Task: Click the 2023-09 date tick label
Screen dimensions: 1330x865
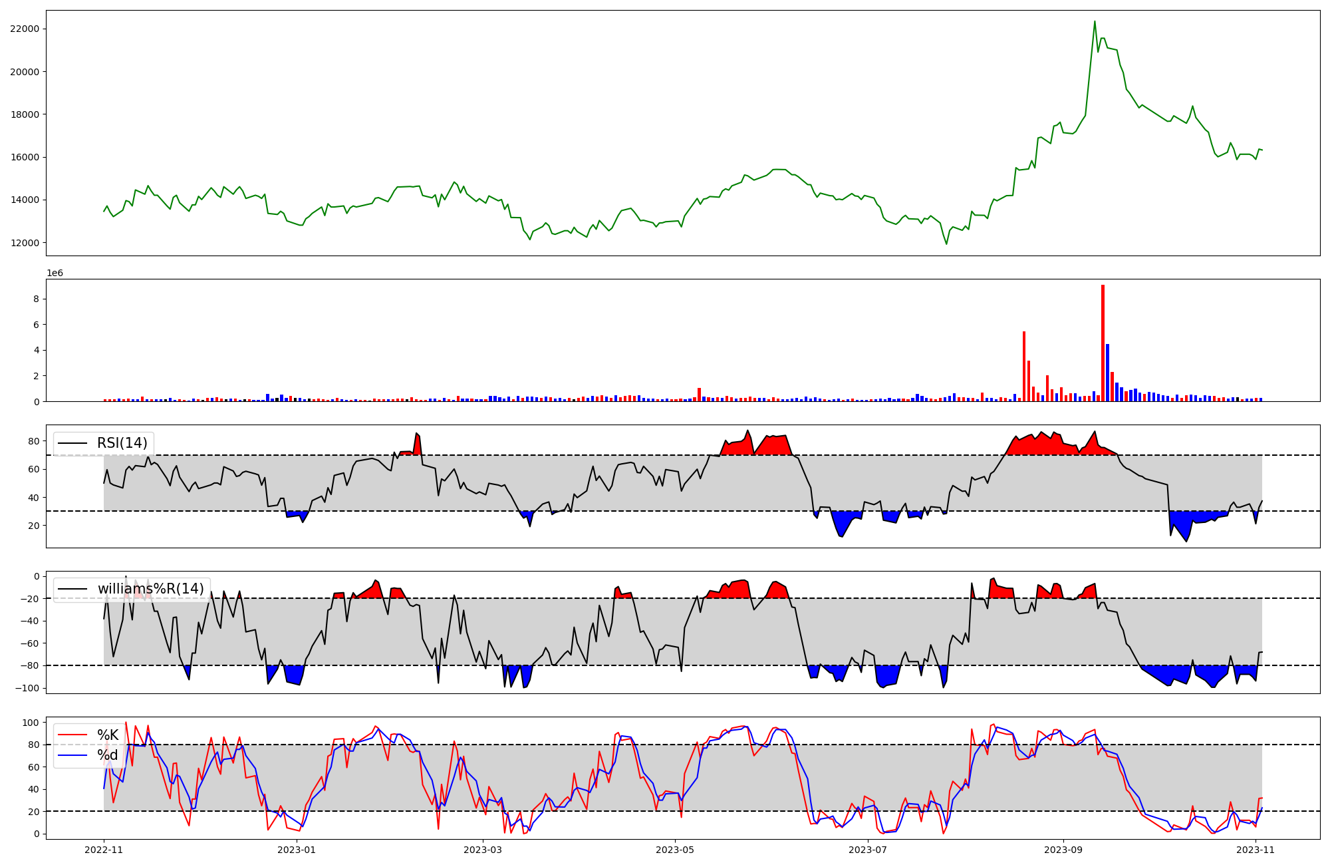Action: [1063, 850]
